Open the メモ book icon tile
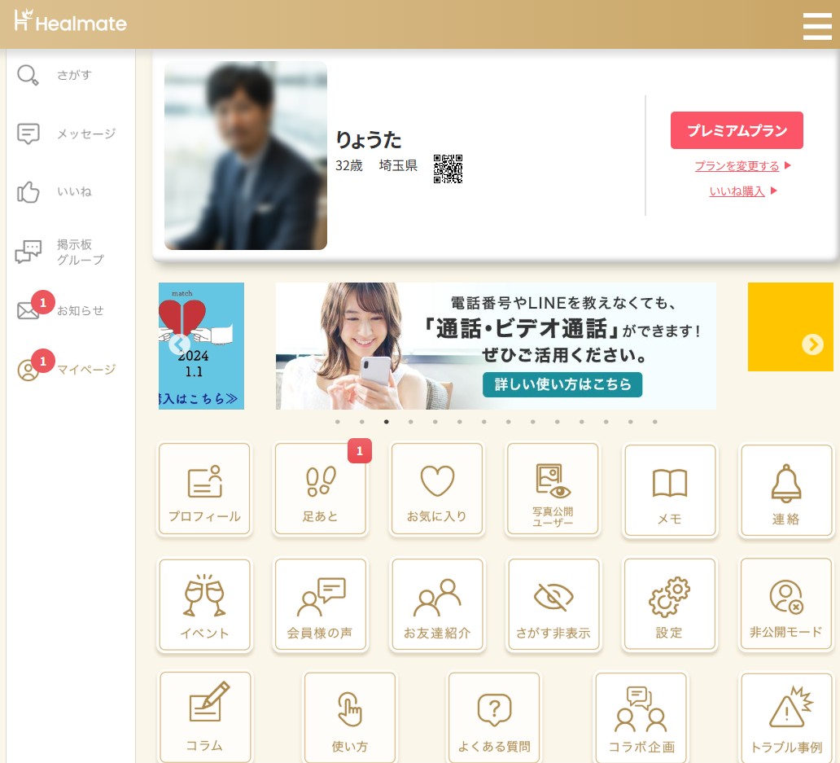 pos(669,491)
